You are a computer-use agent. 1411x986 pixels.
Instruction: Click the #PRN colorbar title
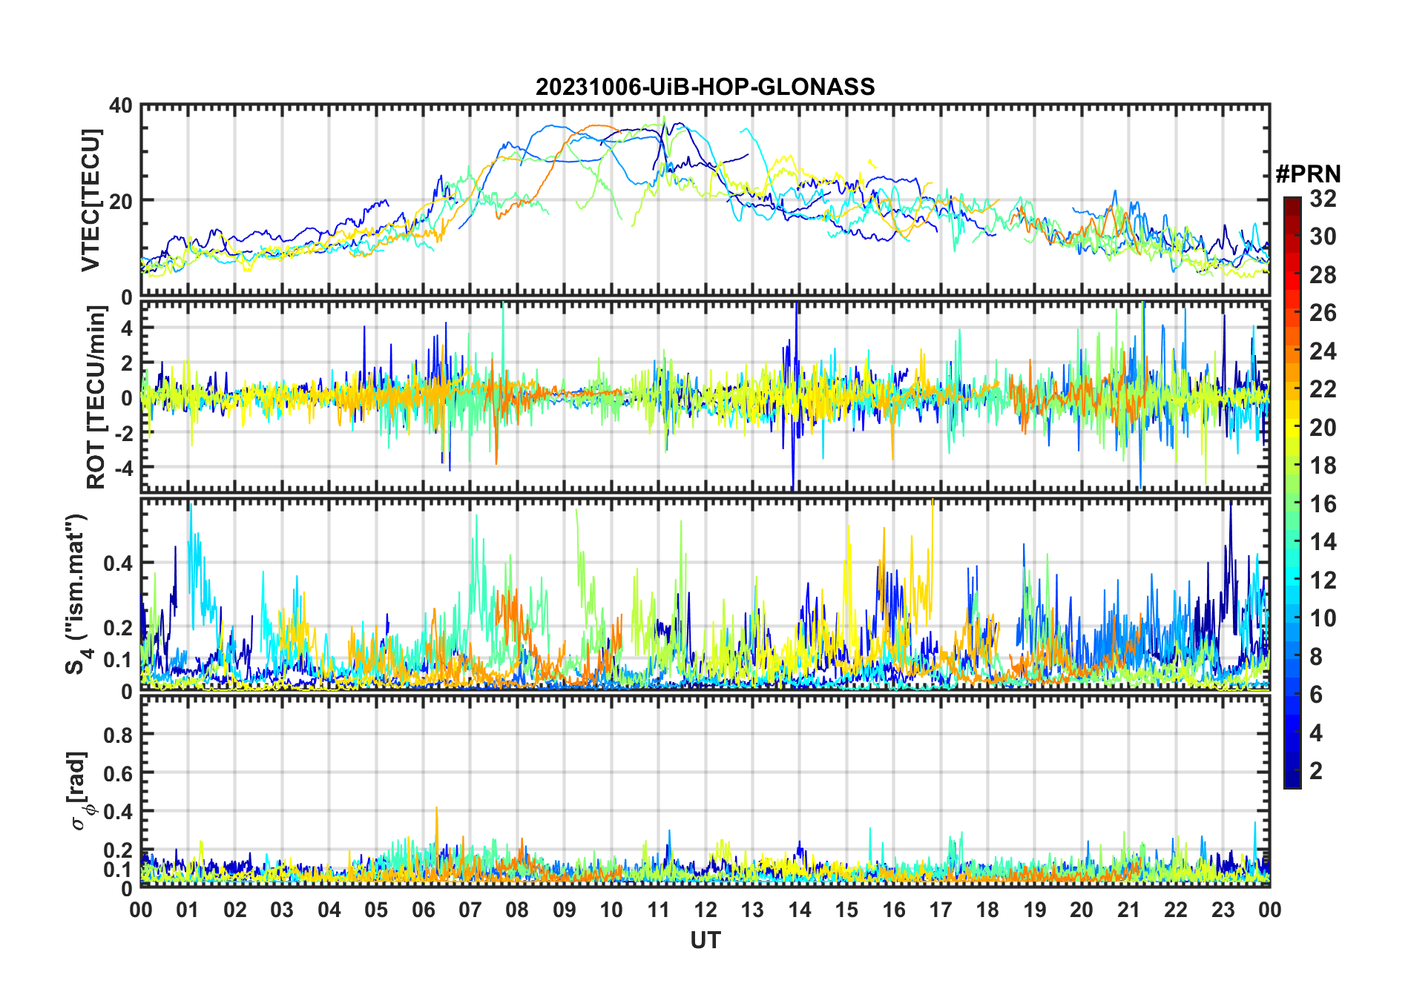point(1308,174)
